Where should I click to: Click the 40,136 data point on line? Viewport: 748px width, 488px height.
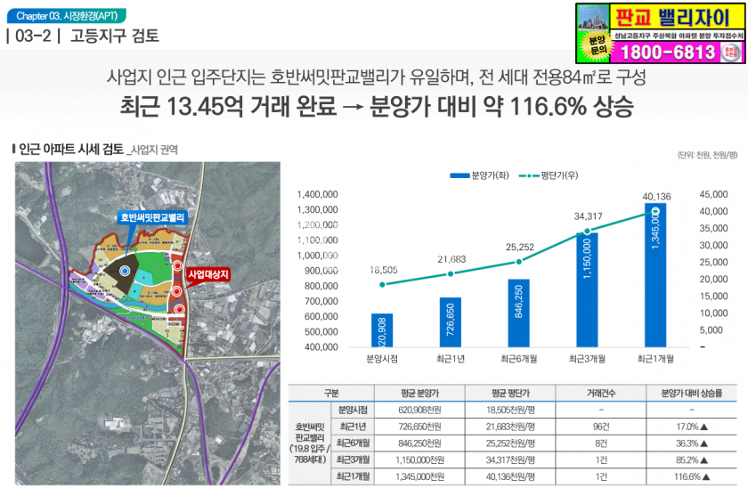[655, 212]
